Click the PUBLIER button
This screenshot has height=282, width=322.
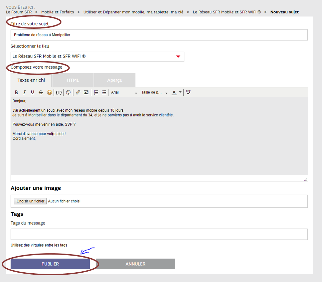(50, 264)
